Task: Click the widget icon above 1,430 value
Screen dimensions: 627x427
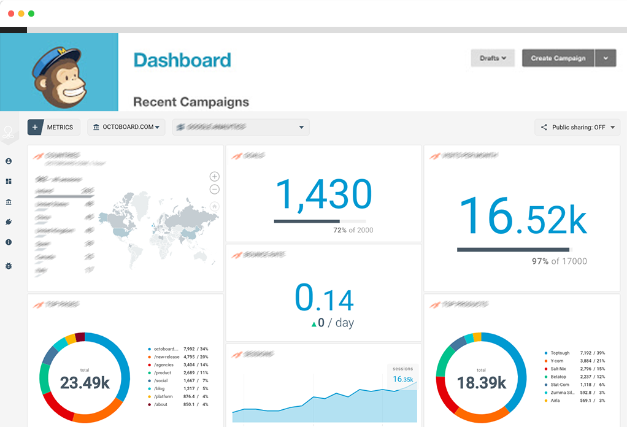Action: pyautogui.click(x=237, y=156)
